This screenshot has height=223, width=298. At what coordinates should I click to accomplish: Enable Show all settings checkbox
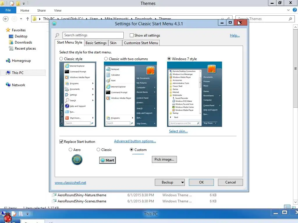point(132,35)
